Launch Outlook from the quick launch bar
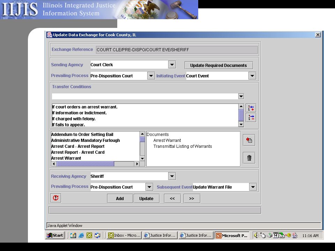The width and height of the screenshot is (335, 251). click(x=89, y=235)
